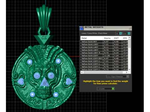Click the 11.26 grams value
Viewport: 150px width, 112px height.
click(107, 56)
